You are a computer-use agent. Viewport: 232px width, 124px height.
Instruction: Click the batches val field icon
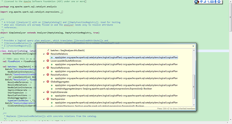[x=48, y=50]
